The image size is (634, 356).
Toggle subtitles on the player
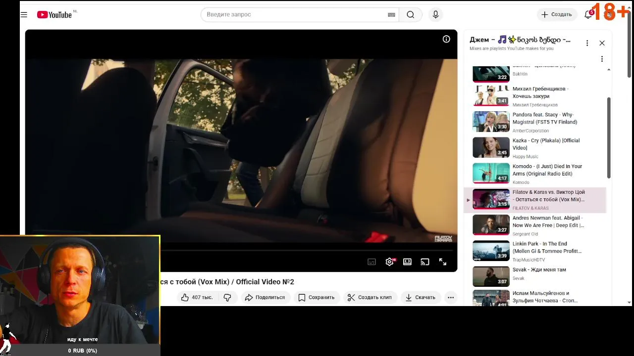click(x=372, y=262)
